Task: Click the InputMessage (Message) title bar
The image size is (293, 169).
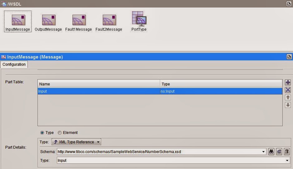Action: (x=146, y=57)
